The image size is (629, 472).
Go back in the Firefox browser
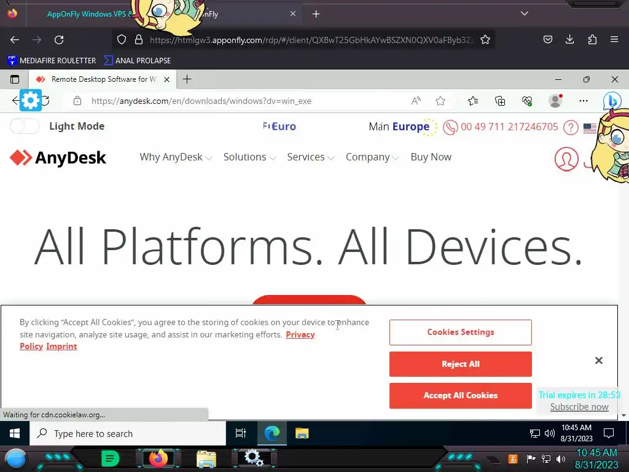point(15,40)
